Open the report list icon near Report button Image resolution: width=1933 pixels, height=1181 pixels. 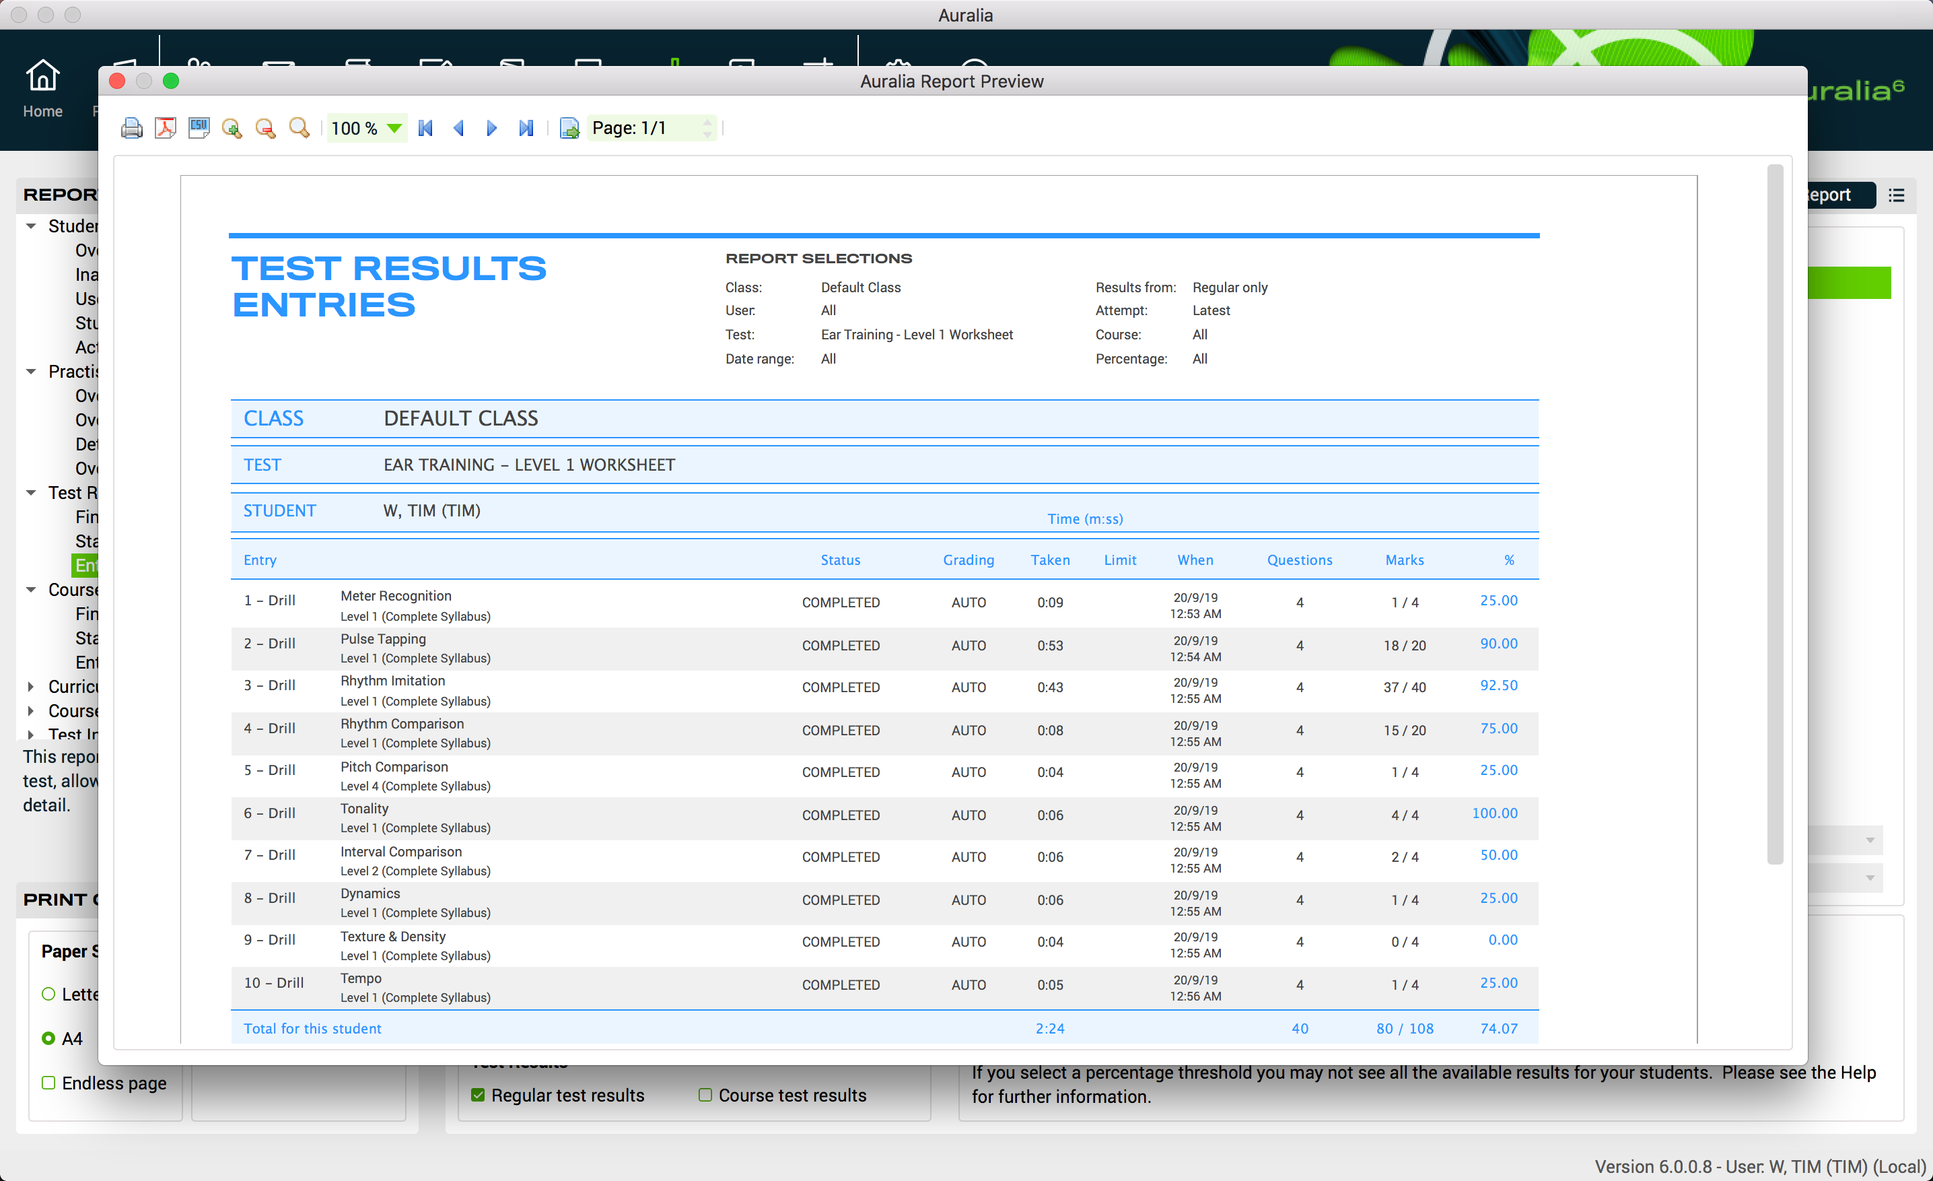(x=1897, y=195)
